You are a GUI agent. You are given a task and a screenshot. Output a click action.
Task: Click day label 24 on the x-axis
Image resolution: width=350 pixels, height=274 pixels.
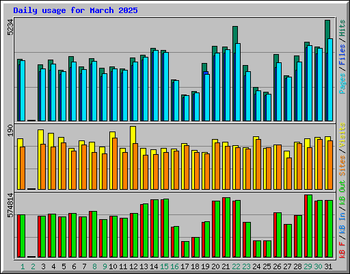point(256,266)
